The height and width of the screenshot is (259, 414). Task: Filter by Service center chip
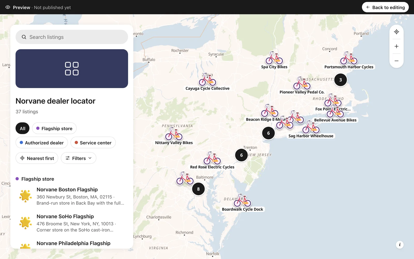point(93,143)
